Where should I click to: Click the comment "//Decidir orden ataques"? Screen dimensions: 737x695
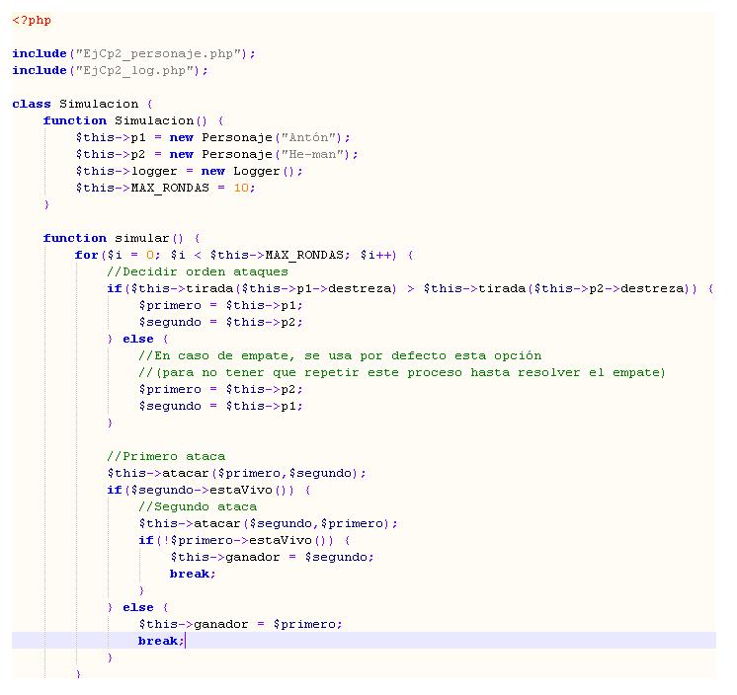[x=198, y=271]
